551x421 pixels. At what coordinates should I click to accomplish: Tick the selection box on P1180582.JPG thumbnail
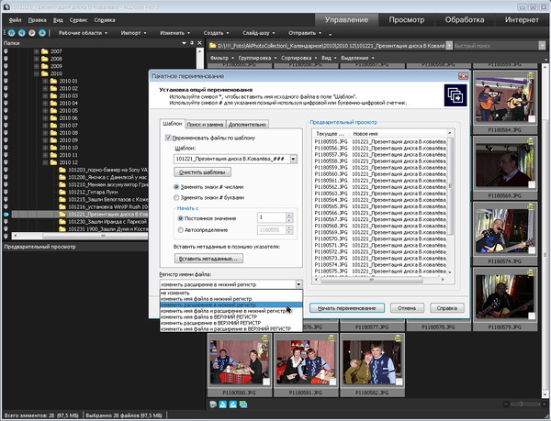[399, 382]
